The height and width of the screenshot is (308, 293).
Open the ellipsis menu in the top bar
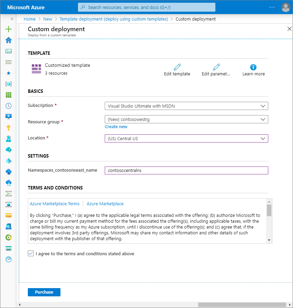[272, 7]
